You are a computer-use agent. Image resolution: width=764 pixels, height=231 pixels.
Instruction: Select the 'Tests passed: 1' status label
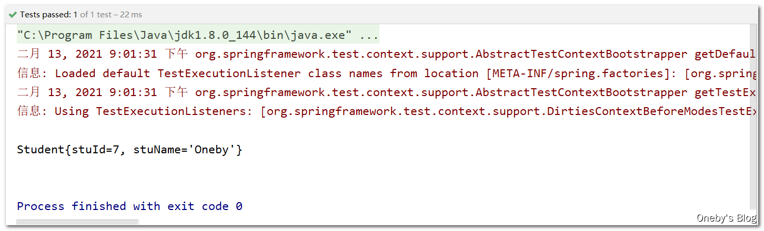coord(48,15)
